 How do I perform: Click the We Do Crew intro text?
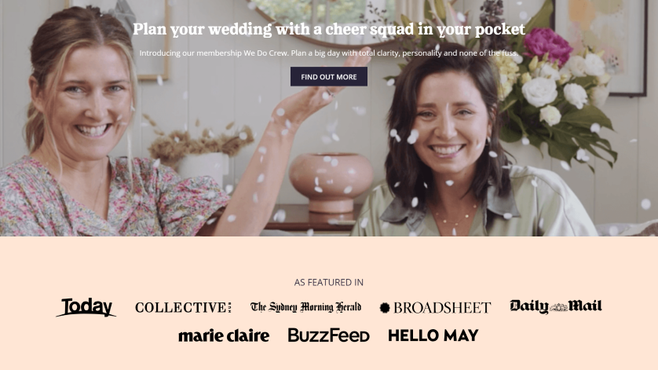(x=328, y=53)
